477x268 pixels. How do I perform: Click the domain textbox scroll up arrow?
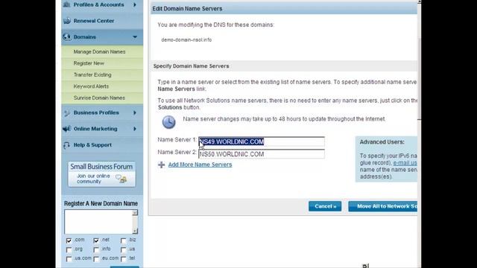pyautogui.click(x=135, y=213)
